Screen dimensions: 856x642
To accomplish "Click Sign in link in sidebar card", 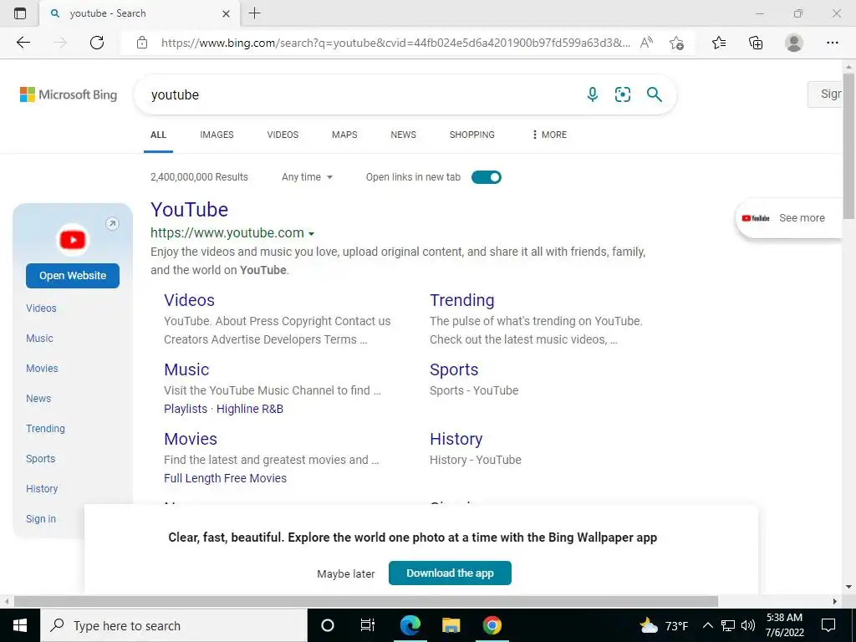I will tap(41, 519).
